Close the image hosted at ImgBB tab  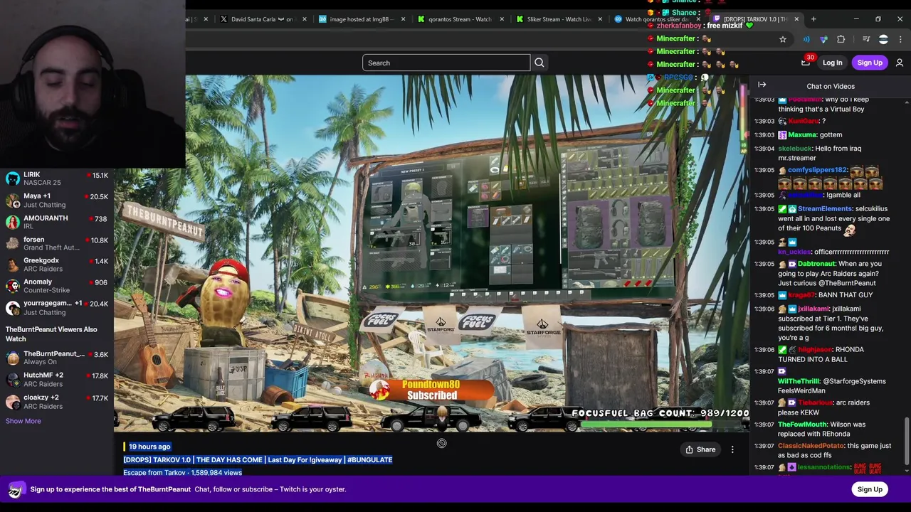(404, 19)
